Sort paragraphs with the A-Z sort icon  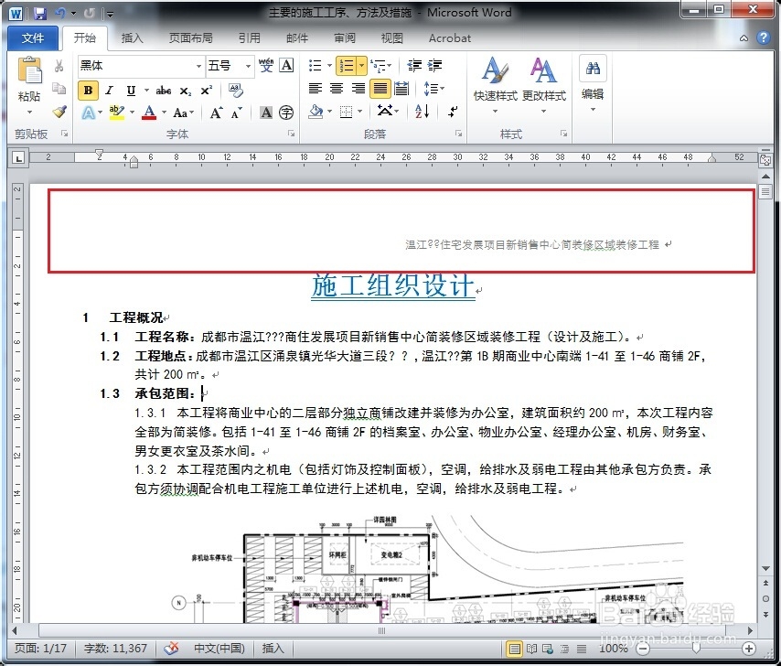coord(420,111)
